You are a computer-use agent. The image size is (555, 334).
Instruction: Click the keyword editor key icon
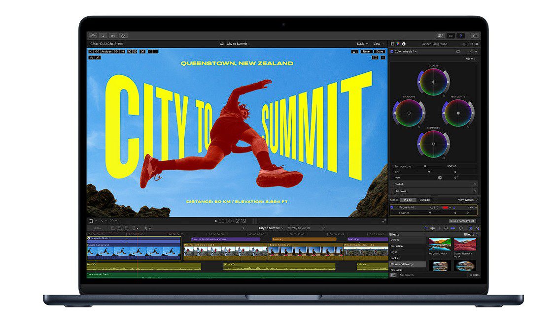click(113, 36)
